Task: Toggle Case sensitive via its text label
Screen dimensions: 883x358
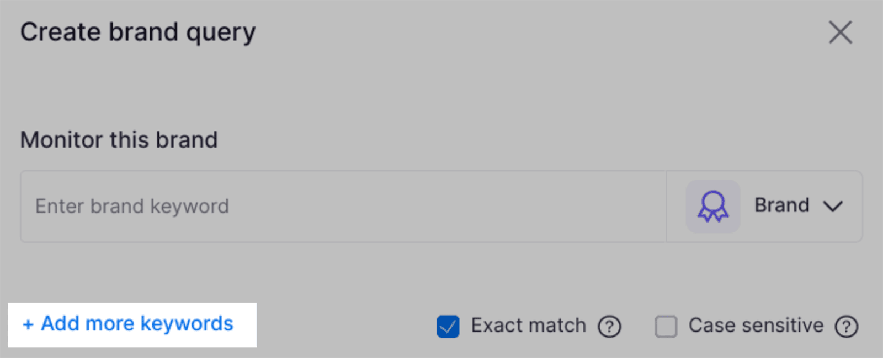Action: 756,326
